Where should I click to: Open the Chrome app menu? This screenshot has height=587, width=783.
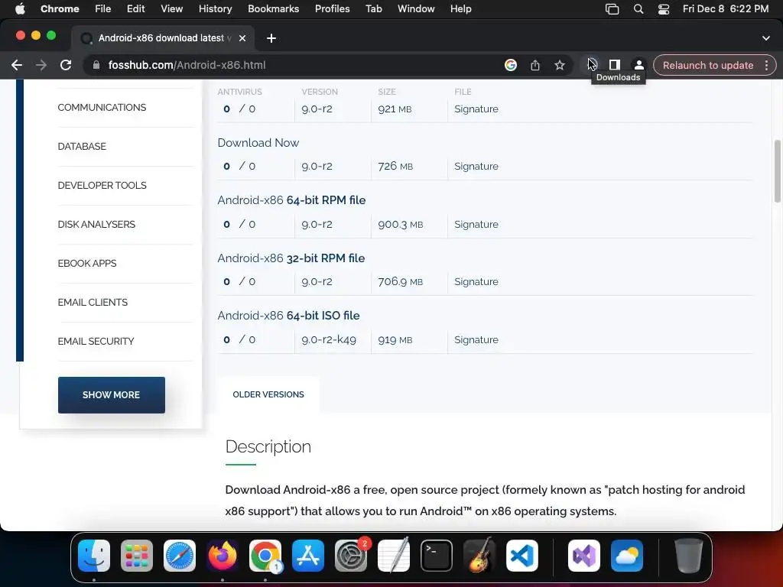click(x=60, y=8)
